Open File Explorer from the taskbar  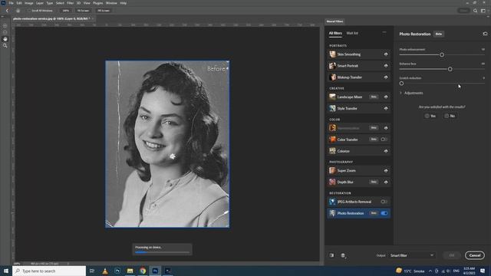[x=130, y=271]
